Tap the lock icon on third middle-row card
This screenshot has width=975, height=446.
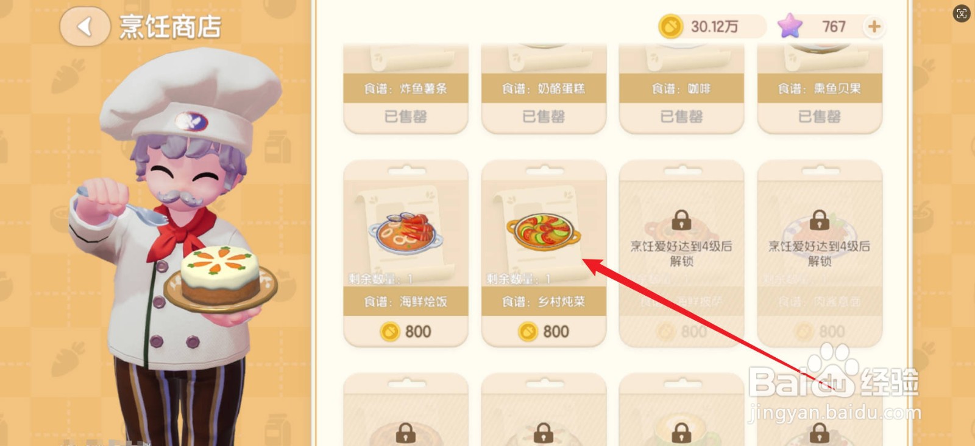coord(681,220)
